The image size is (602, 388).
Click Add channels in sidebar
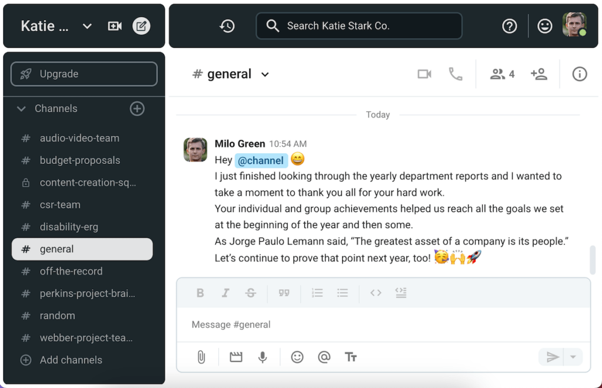tap(71, 360)
